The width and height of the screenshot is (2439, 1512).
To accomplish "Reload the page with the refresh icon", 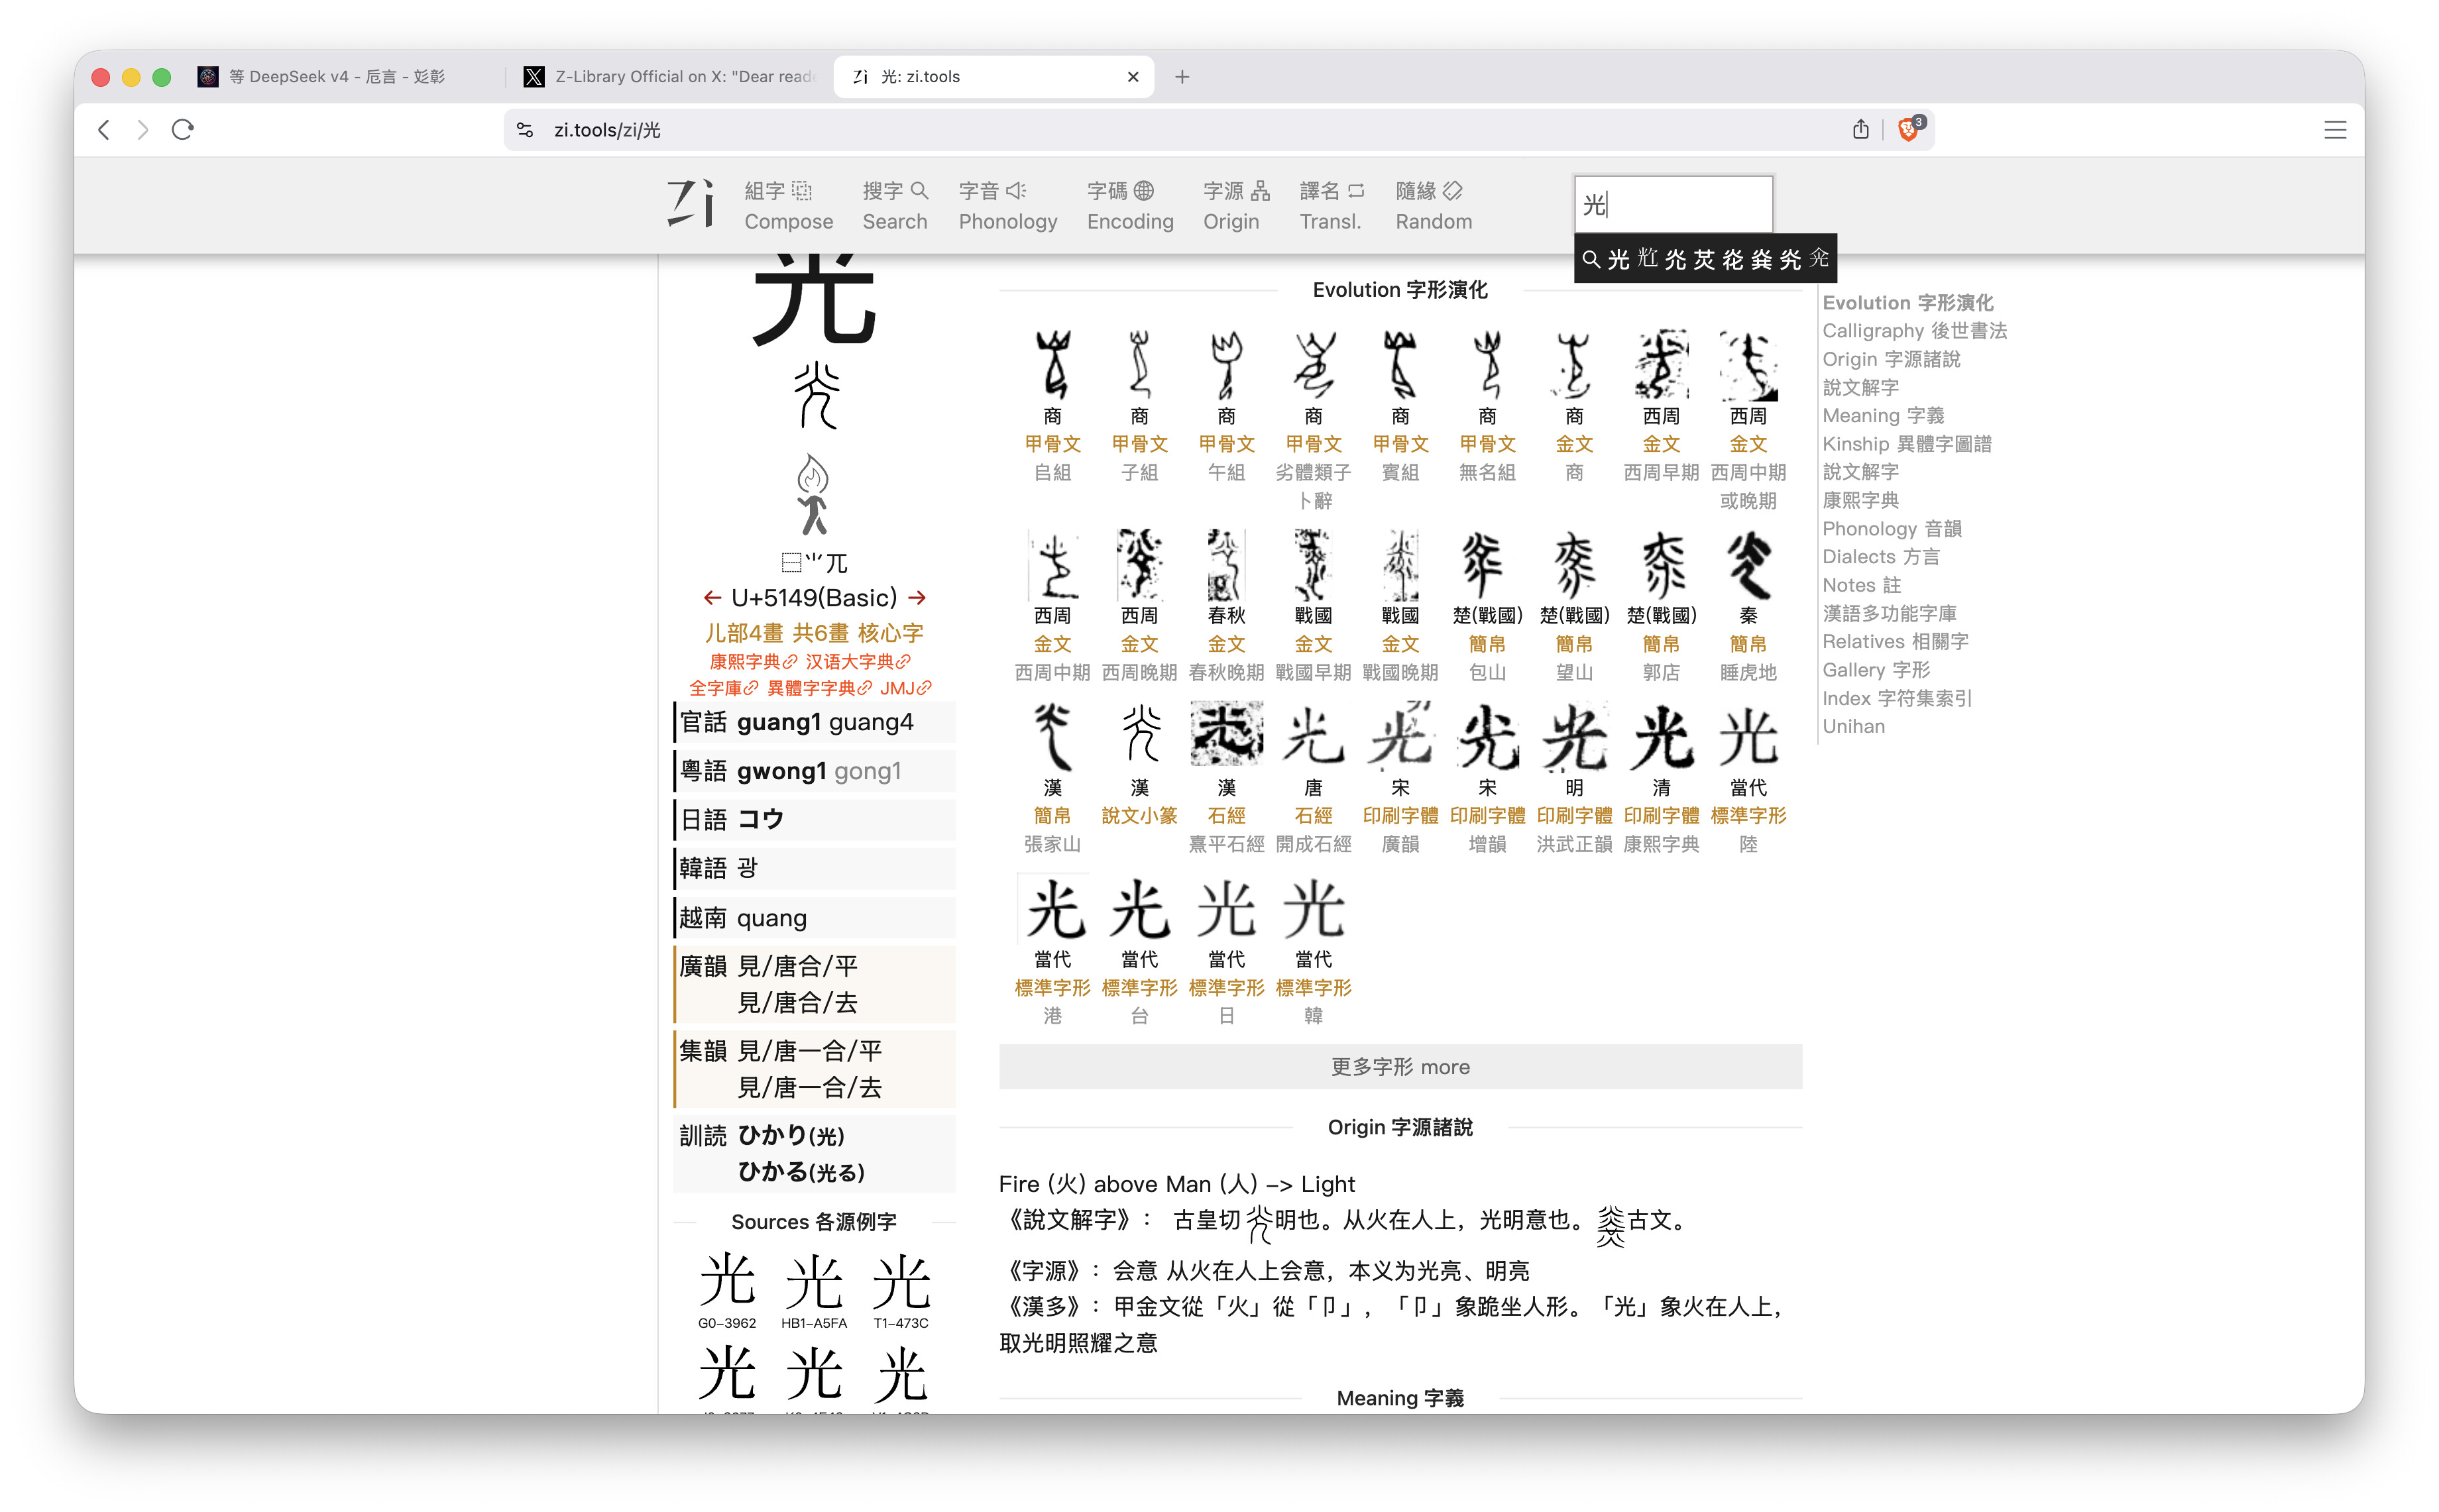I will coord(182,129).
